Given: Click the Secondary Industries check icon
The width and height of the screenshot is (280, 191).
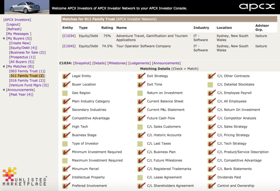Looking at the screenshot, I should [x=66, y=110].
